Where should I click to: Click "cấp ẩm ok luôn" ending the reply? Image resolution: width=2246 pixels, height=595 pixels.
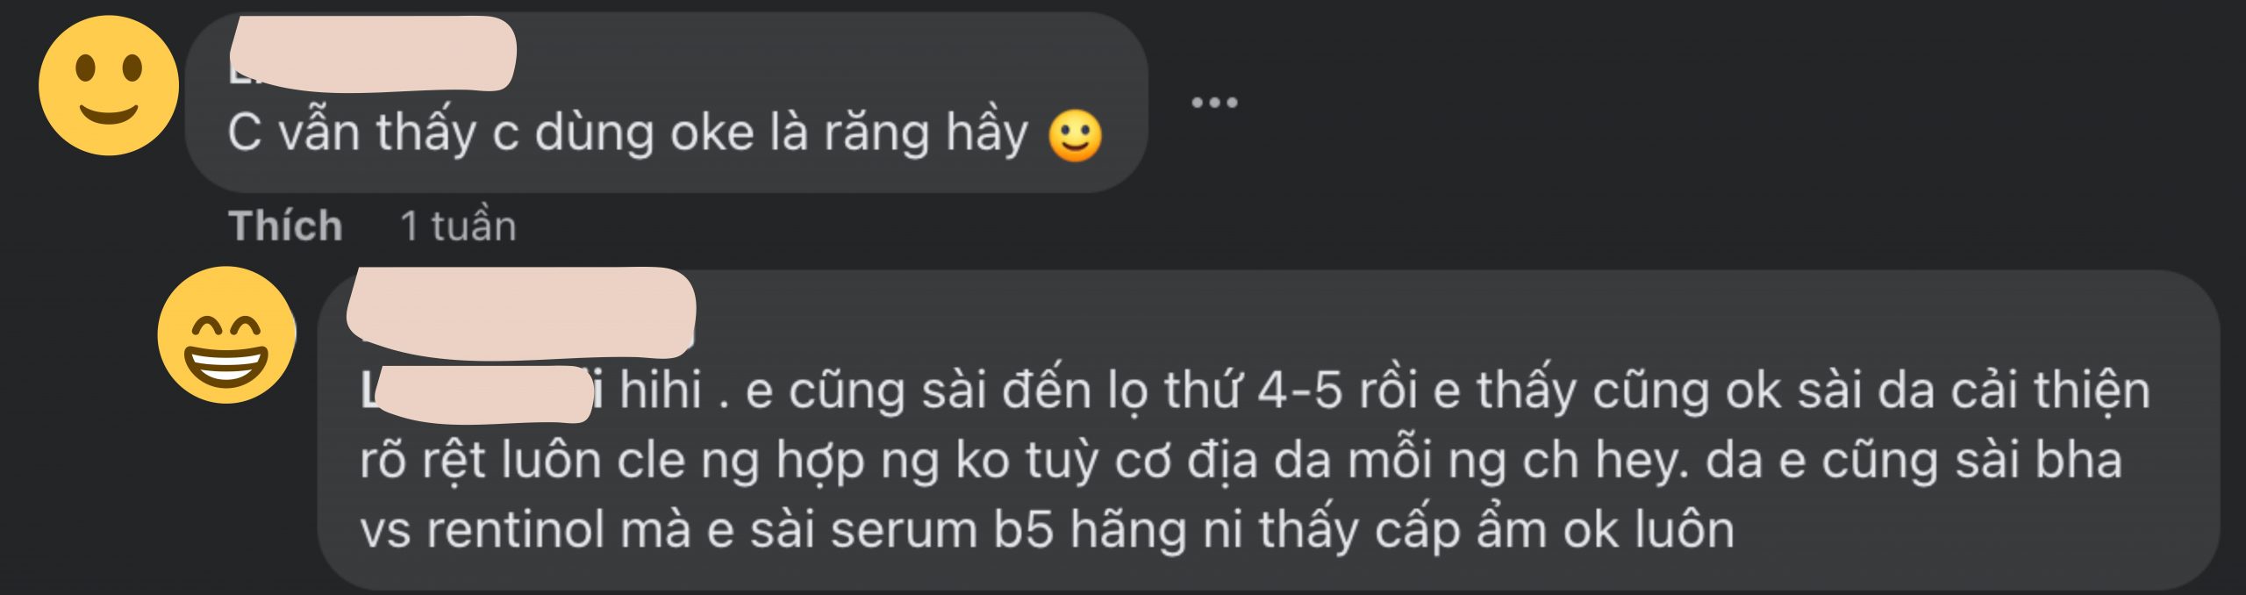[x=1555, y=531]
